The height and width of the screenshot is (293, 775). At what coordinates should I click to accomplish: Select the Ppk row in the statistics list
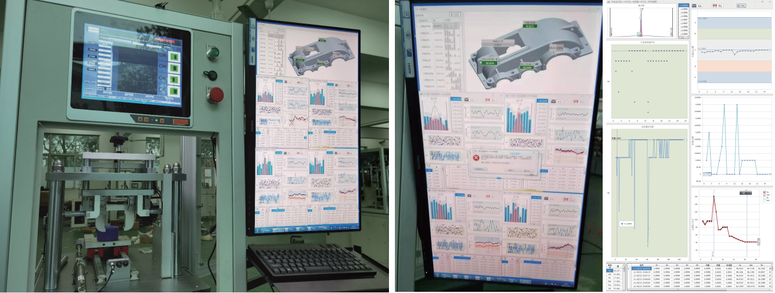[x=614, y=281]
